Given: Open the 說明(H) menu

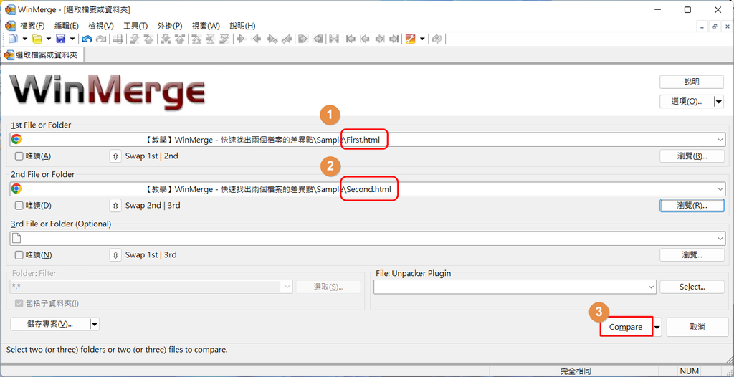Looking at the screenshot, I should click(x=242, y=26).
